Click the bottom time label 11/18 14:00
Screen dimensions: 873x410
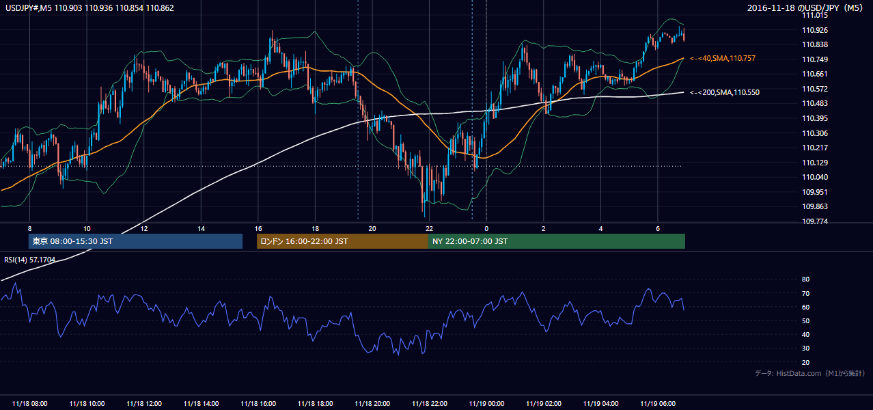click(x=201, y=404)
